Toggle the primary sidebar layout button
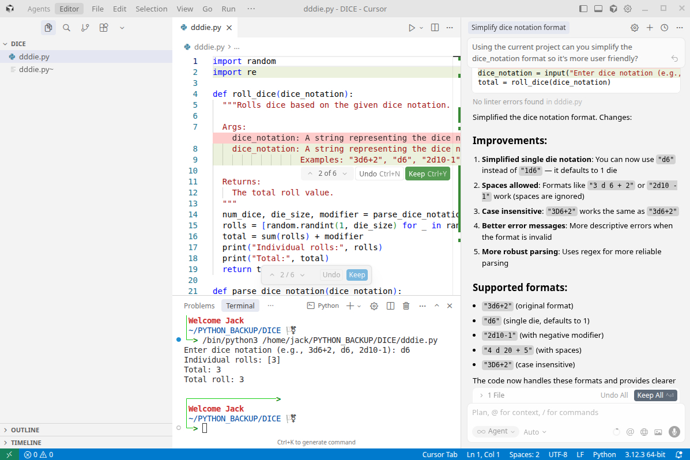 click(583, 9)
